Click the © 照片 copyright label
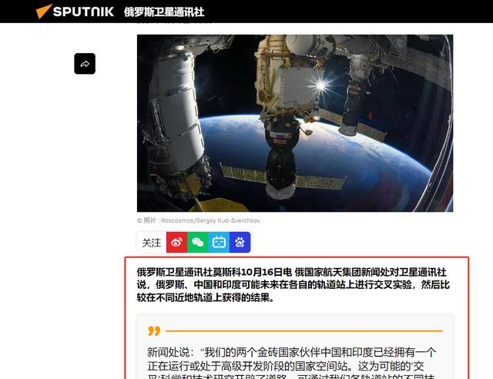This screenshot has height=379, width=493. point(146,220)
